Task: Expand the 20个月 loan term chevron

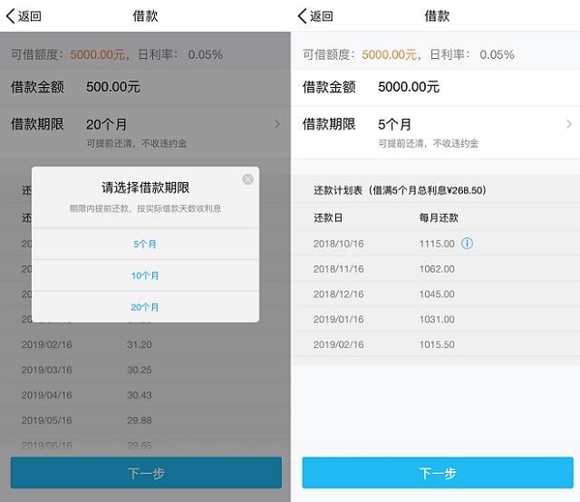Action: pyautogui.click(x=277, y=124)
